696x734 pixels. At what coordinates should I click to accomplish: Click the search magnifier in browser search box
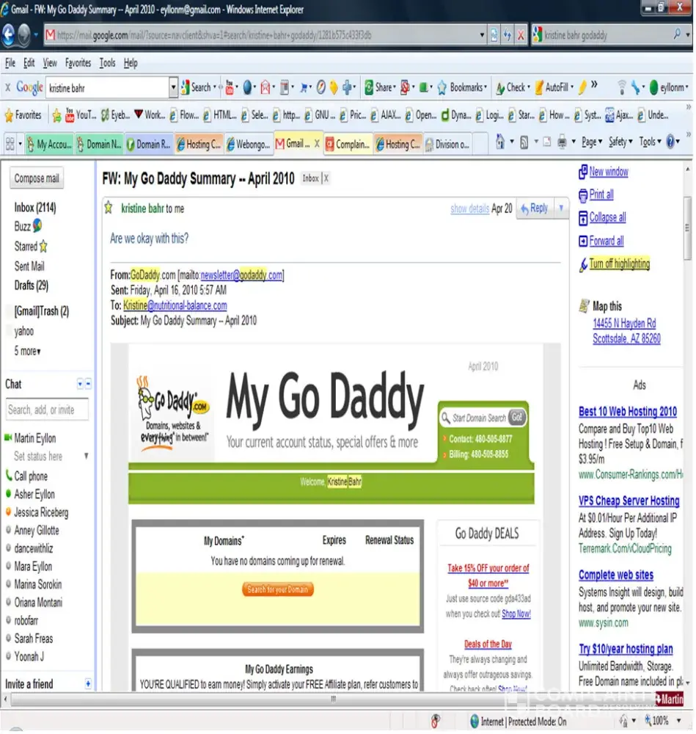coord(677,34)
